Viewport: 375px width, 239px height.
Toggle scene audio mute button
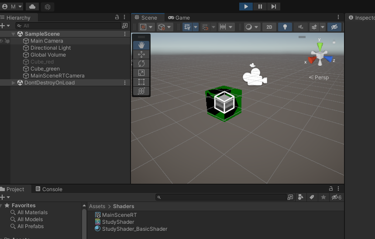click(x=300, y=27)
